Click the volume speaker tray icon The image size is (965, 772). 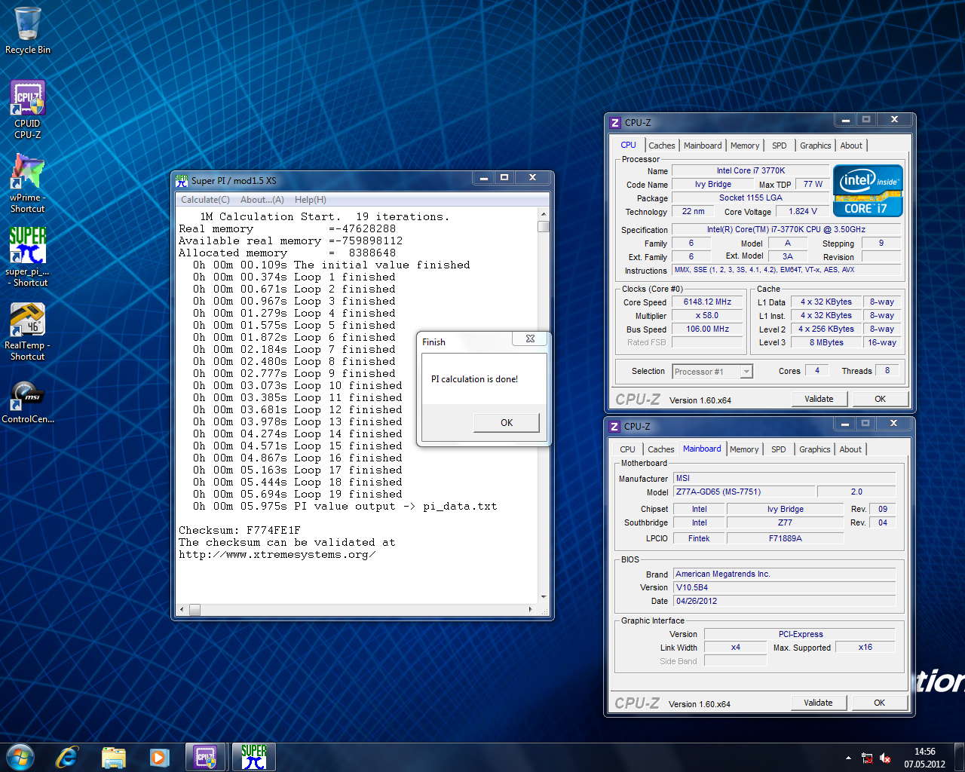(885, 758)
